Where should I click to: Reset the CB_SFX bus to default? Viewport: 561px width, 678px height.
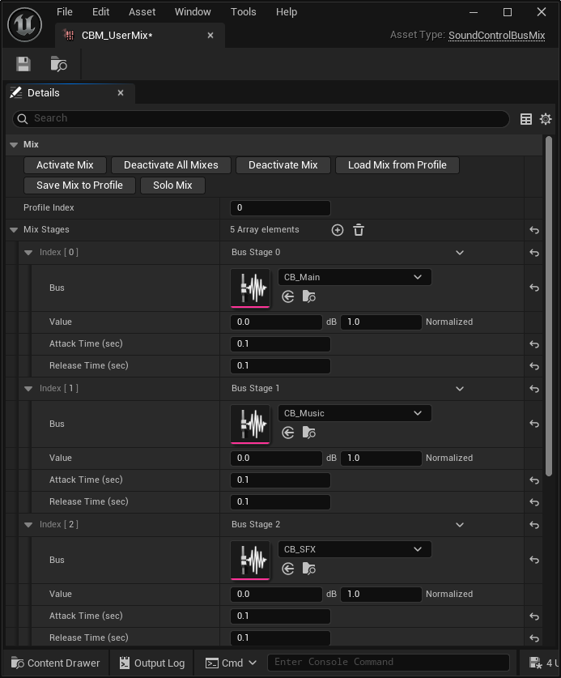[x=534, y=560]
